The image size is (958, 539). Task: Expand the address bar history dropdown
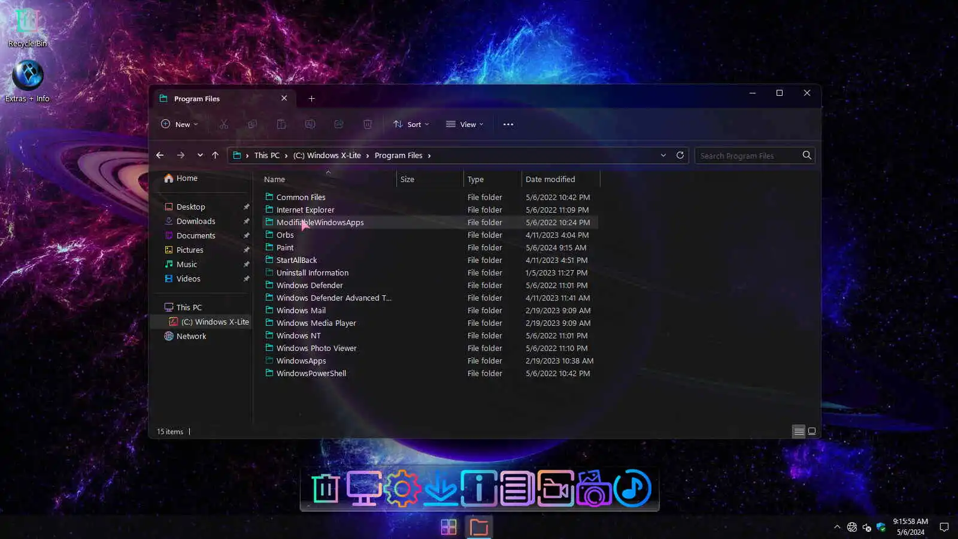pos(663,155)
